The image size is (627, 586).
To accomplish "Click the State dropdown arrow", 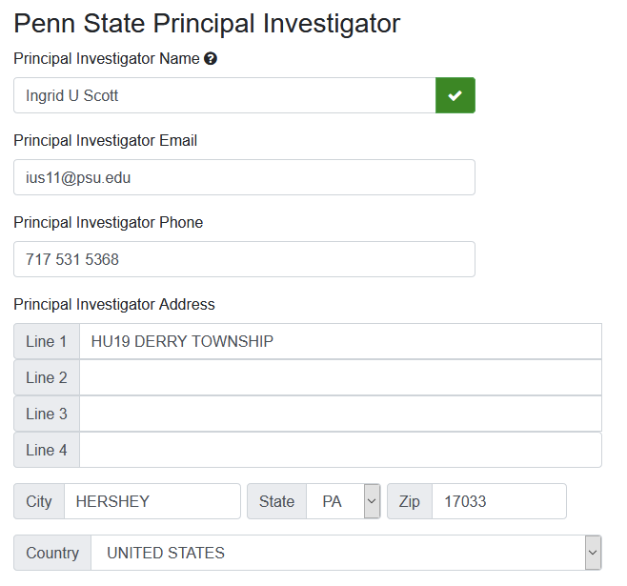I will 372,501.
